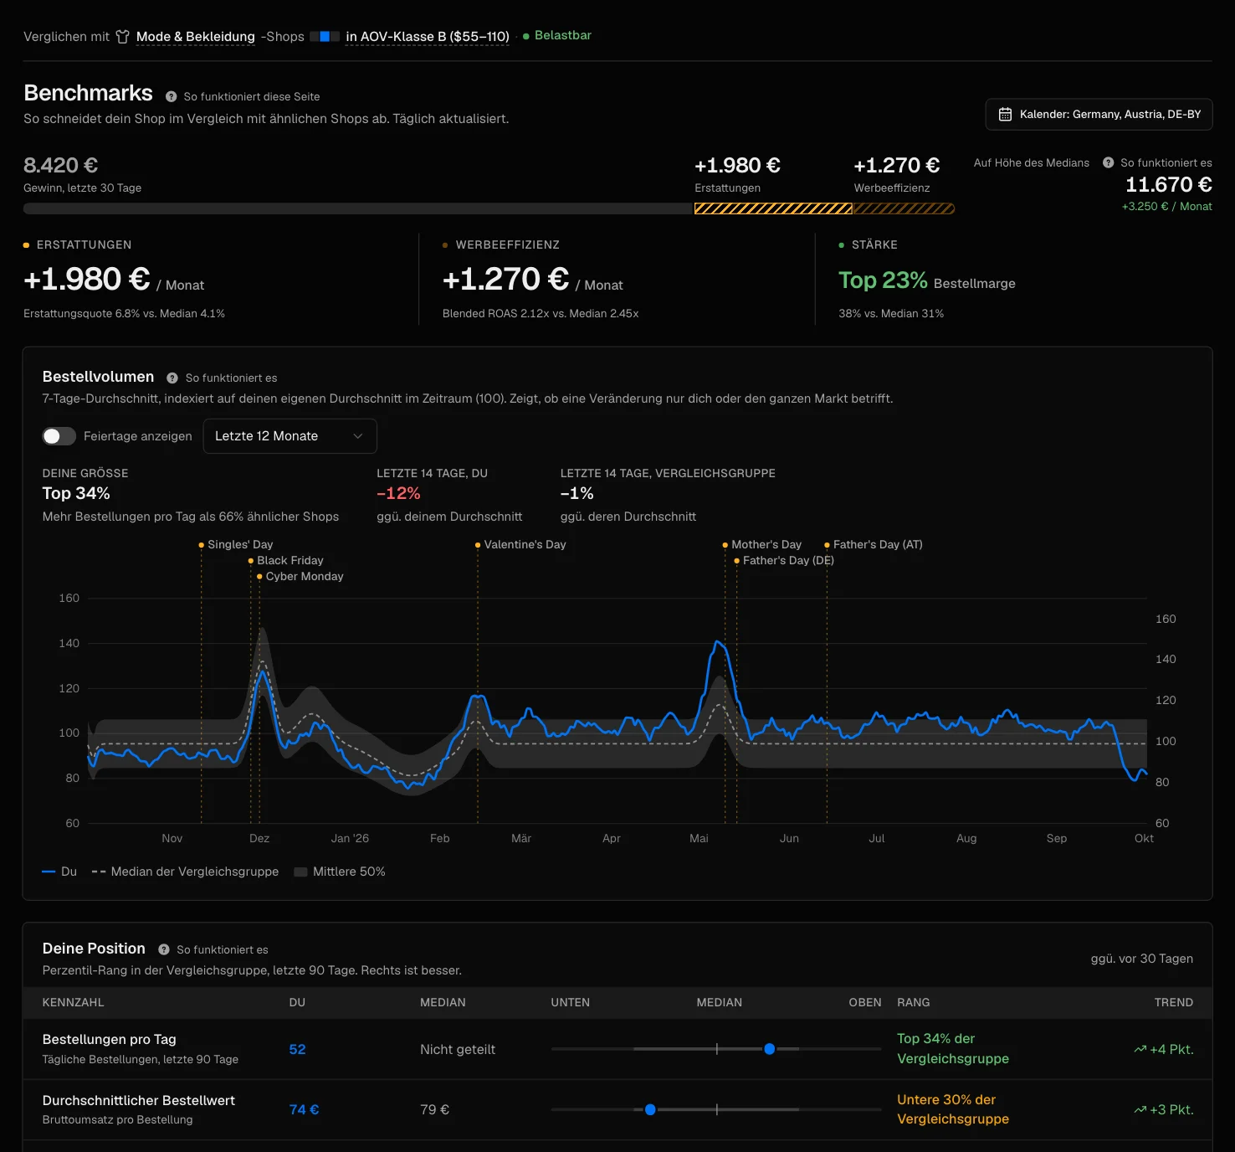This screenshot has width=1235, height=1152.
Task: Click the striped Erstattungen progress bar segment
Action: point(773,208)
